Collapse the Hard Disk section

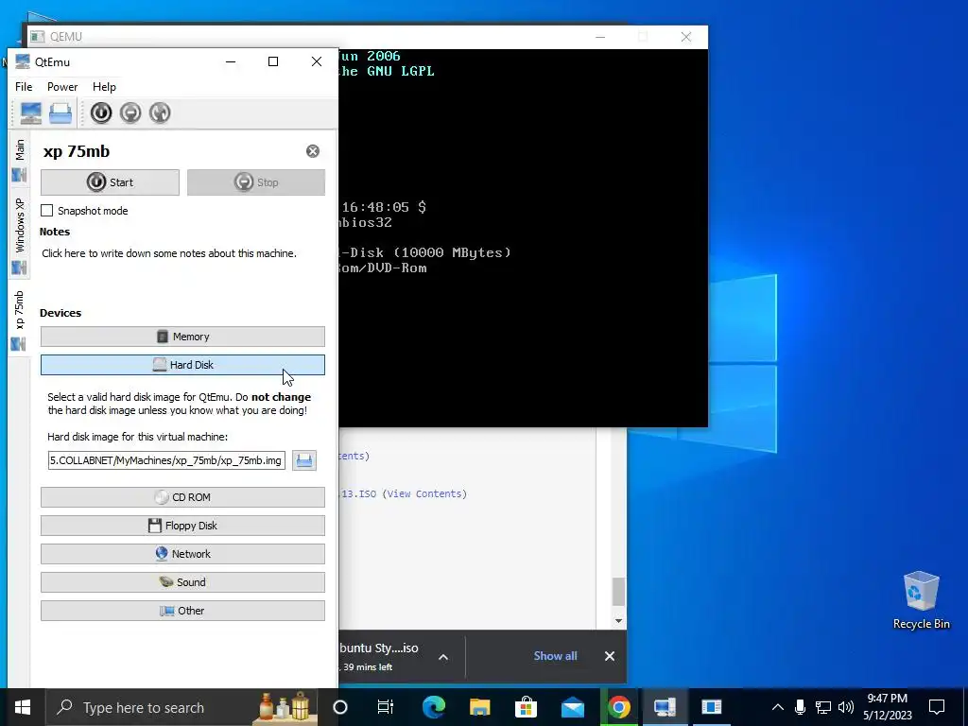click(x=182, y=365)
